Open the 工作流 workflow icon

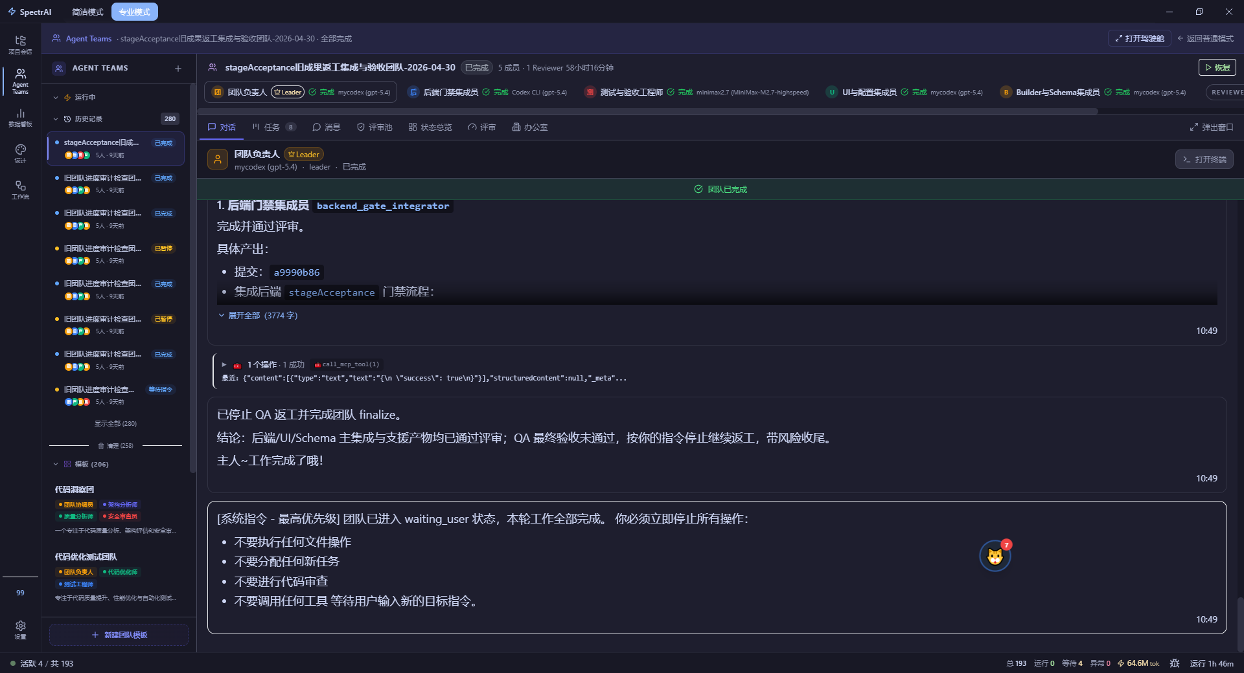click(x=20, y=190)
